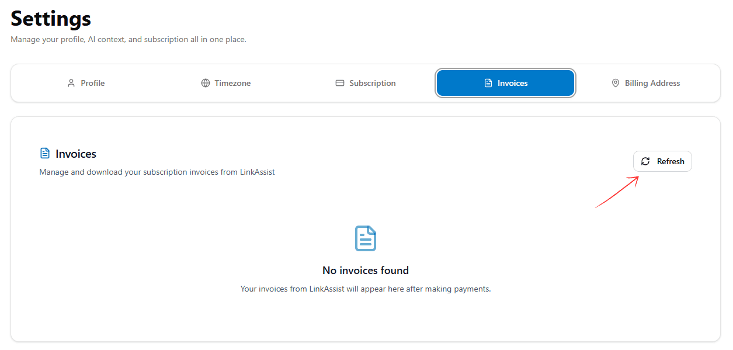Click the text mentioning LinkAssist payments
733x350 pixels.
365,289
